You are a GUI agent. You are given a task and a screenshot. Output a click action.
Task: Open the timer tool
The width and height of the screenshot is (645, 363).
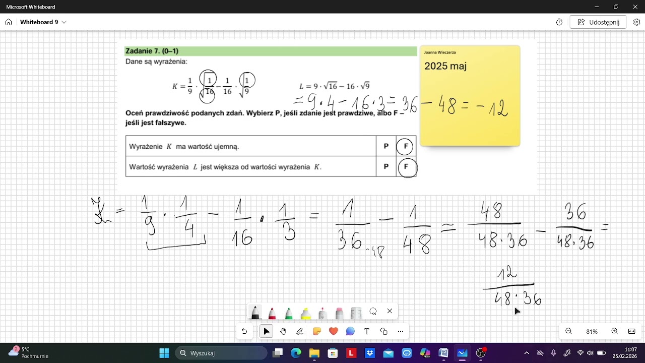pyautogui.click(x=559, y=22)
